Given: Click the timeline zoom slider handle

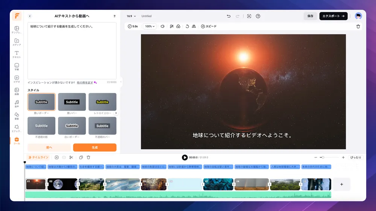Looking at the screenshot, I should (323, 157).
